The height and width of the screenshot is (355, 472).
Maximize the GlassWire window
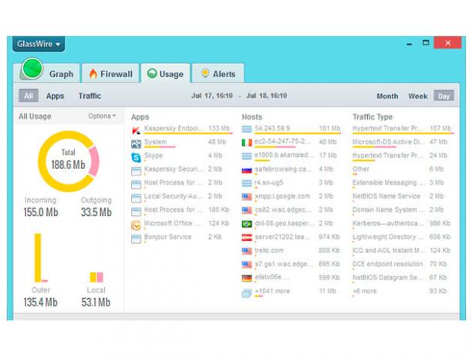(426, 43)
